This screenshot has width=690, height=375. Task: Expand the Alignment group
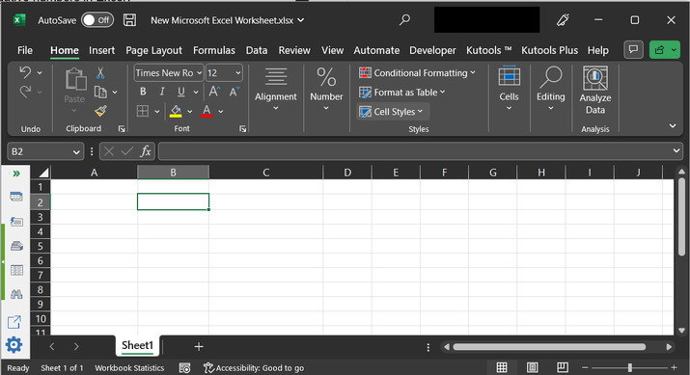point(276,90)
